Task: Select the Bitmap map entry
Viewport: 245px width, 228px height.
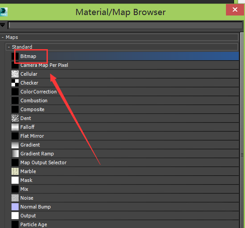Action: [125, 56]
